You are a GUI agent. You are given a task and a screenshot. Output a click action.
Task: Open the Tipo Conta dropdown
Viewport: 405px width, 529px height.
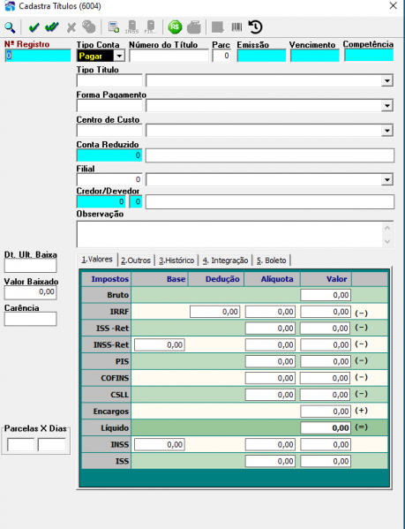coord(119,56)
